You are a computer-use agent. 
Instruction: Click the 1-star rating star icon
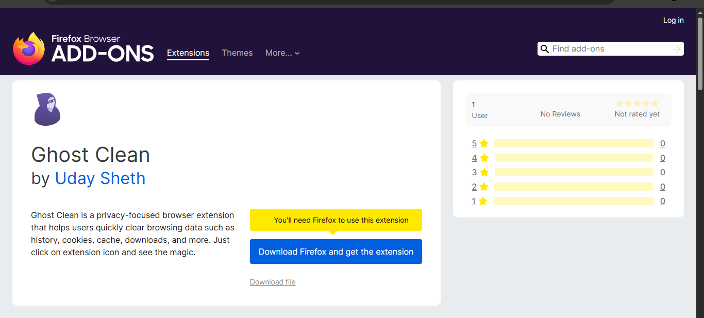(483, 201)
